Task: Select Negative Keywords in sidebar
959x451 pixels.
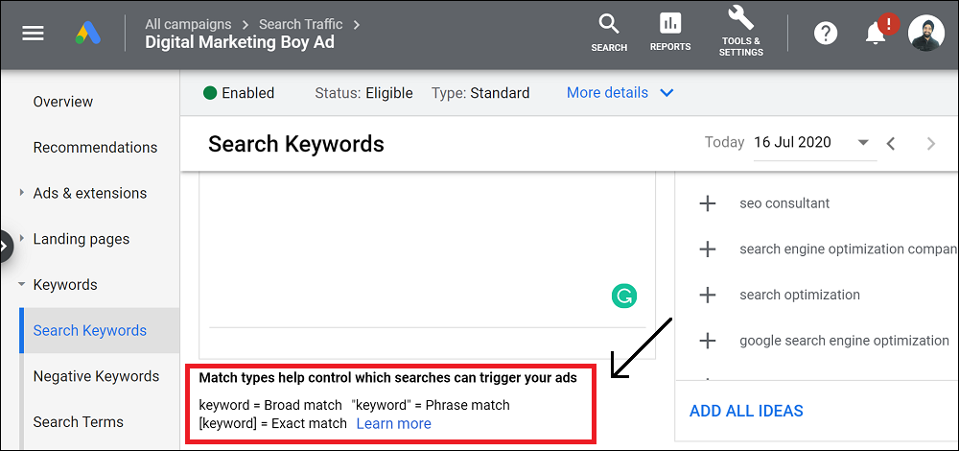Action: tap(96, 376)
